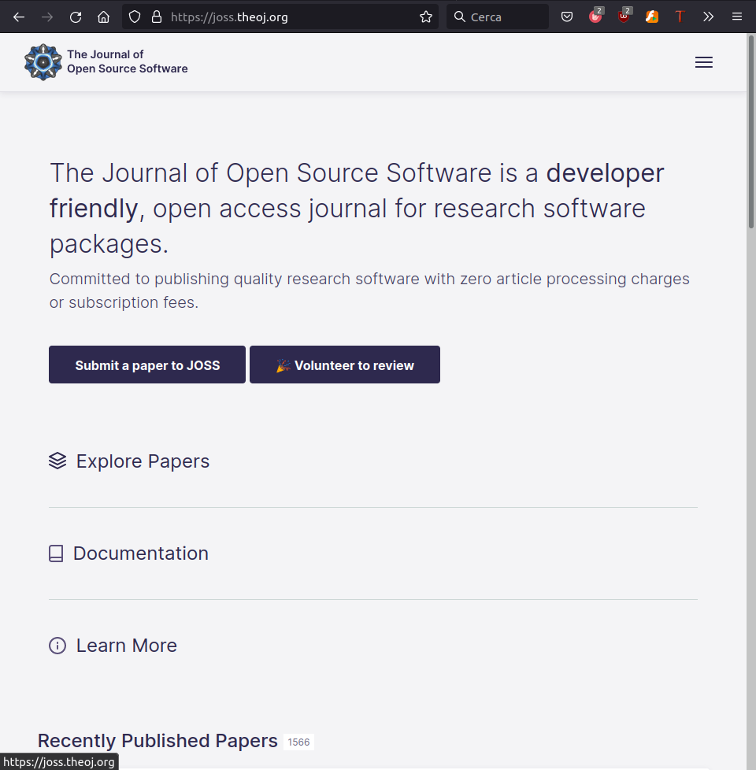Reload the current page
The width and height of the screenshot is (756, 770).
pyautogui.click(x=76, y=17)
